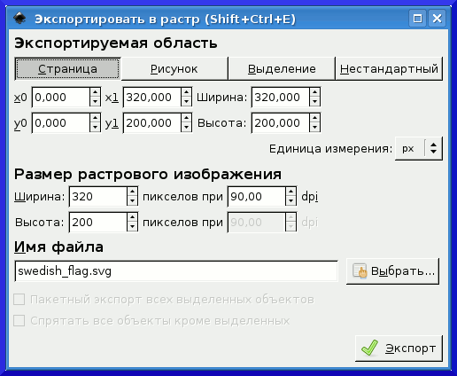This screenshot has width=457, height=376.
Task: Click the x1 coordinate input field
Action: (x=151, y=97)
